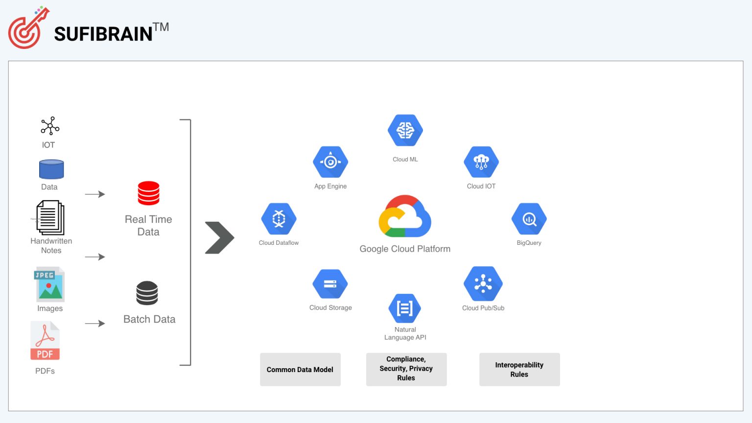The width and height of the screenshot is (752, 423).
Task: Select the "Cloud Storage" label text
Action: tap(330, 308)
